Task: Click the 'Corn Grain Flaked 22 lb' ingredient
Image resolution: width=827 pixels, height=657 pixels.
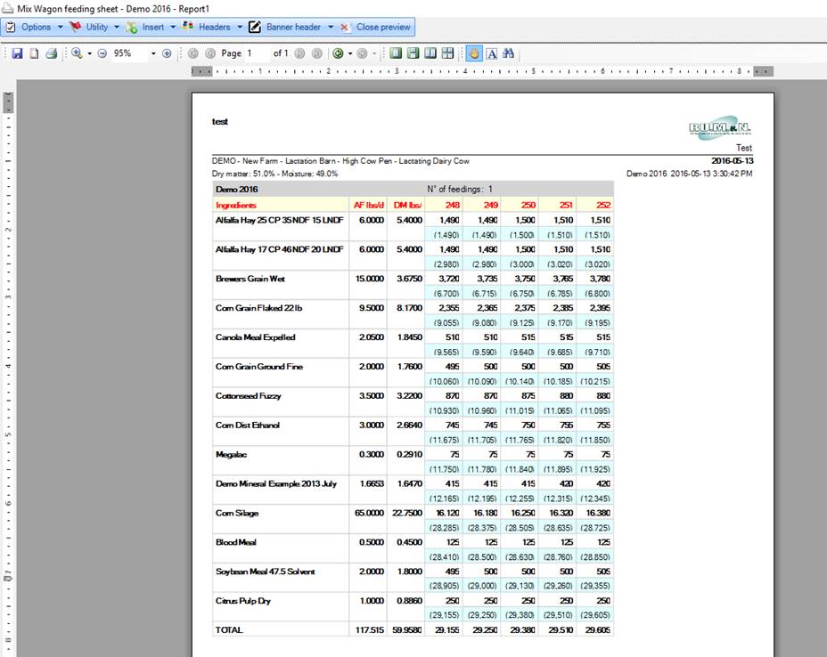Action: tap(259, 308)
